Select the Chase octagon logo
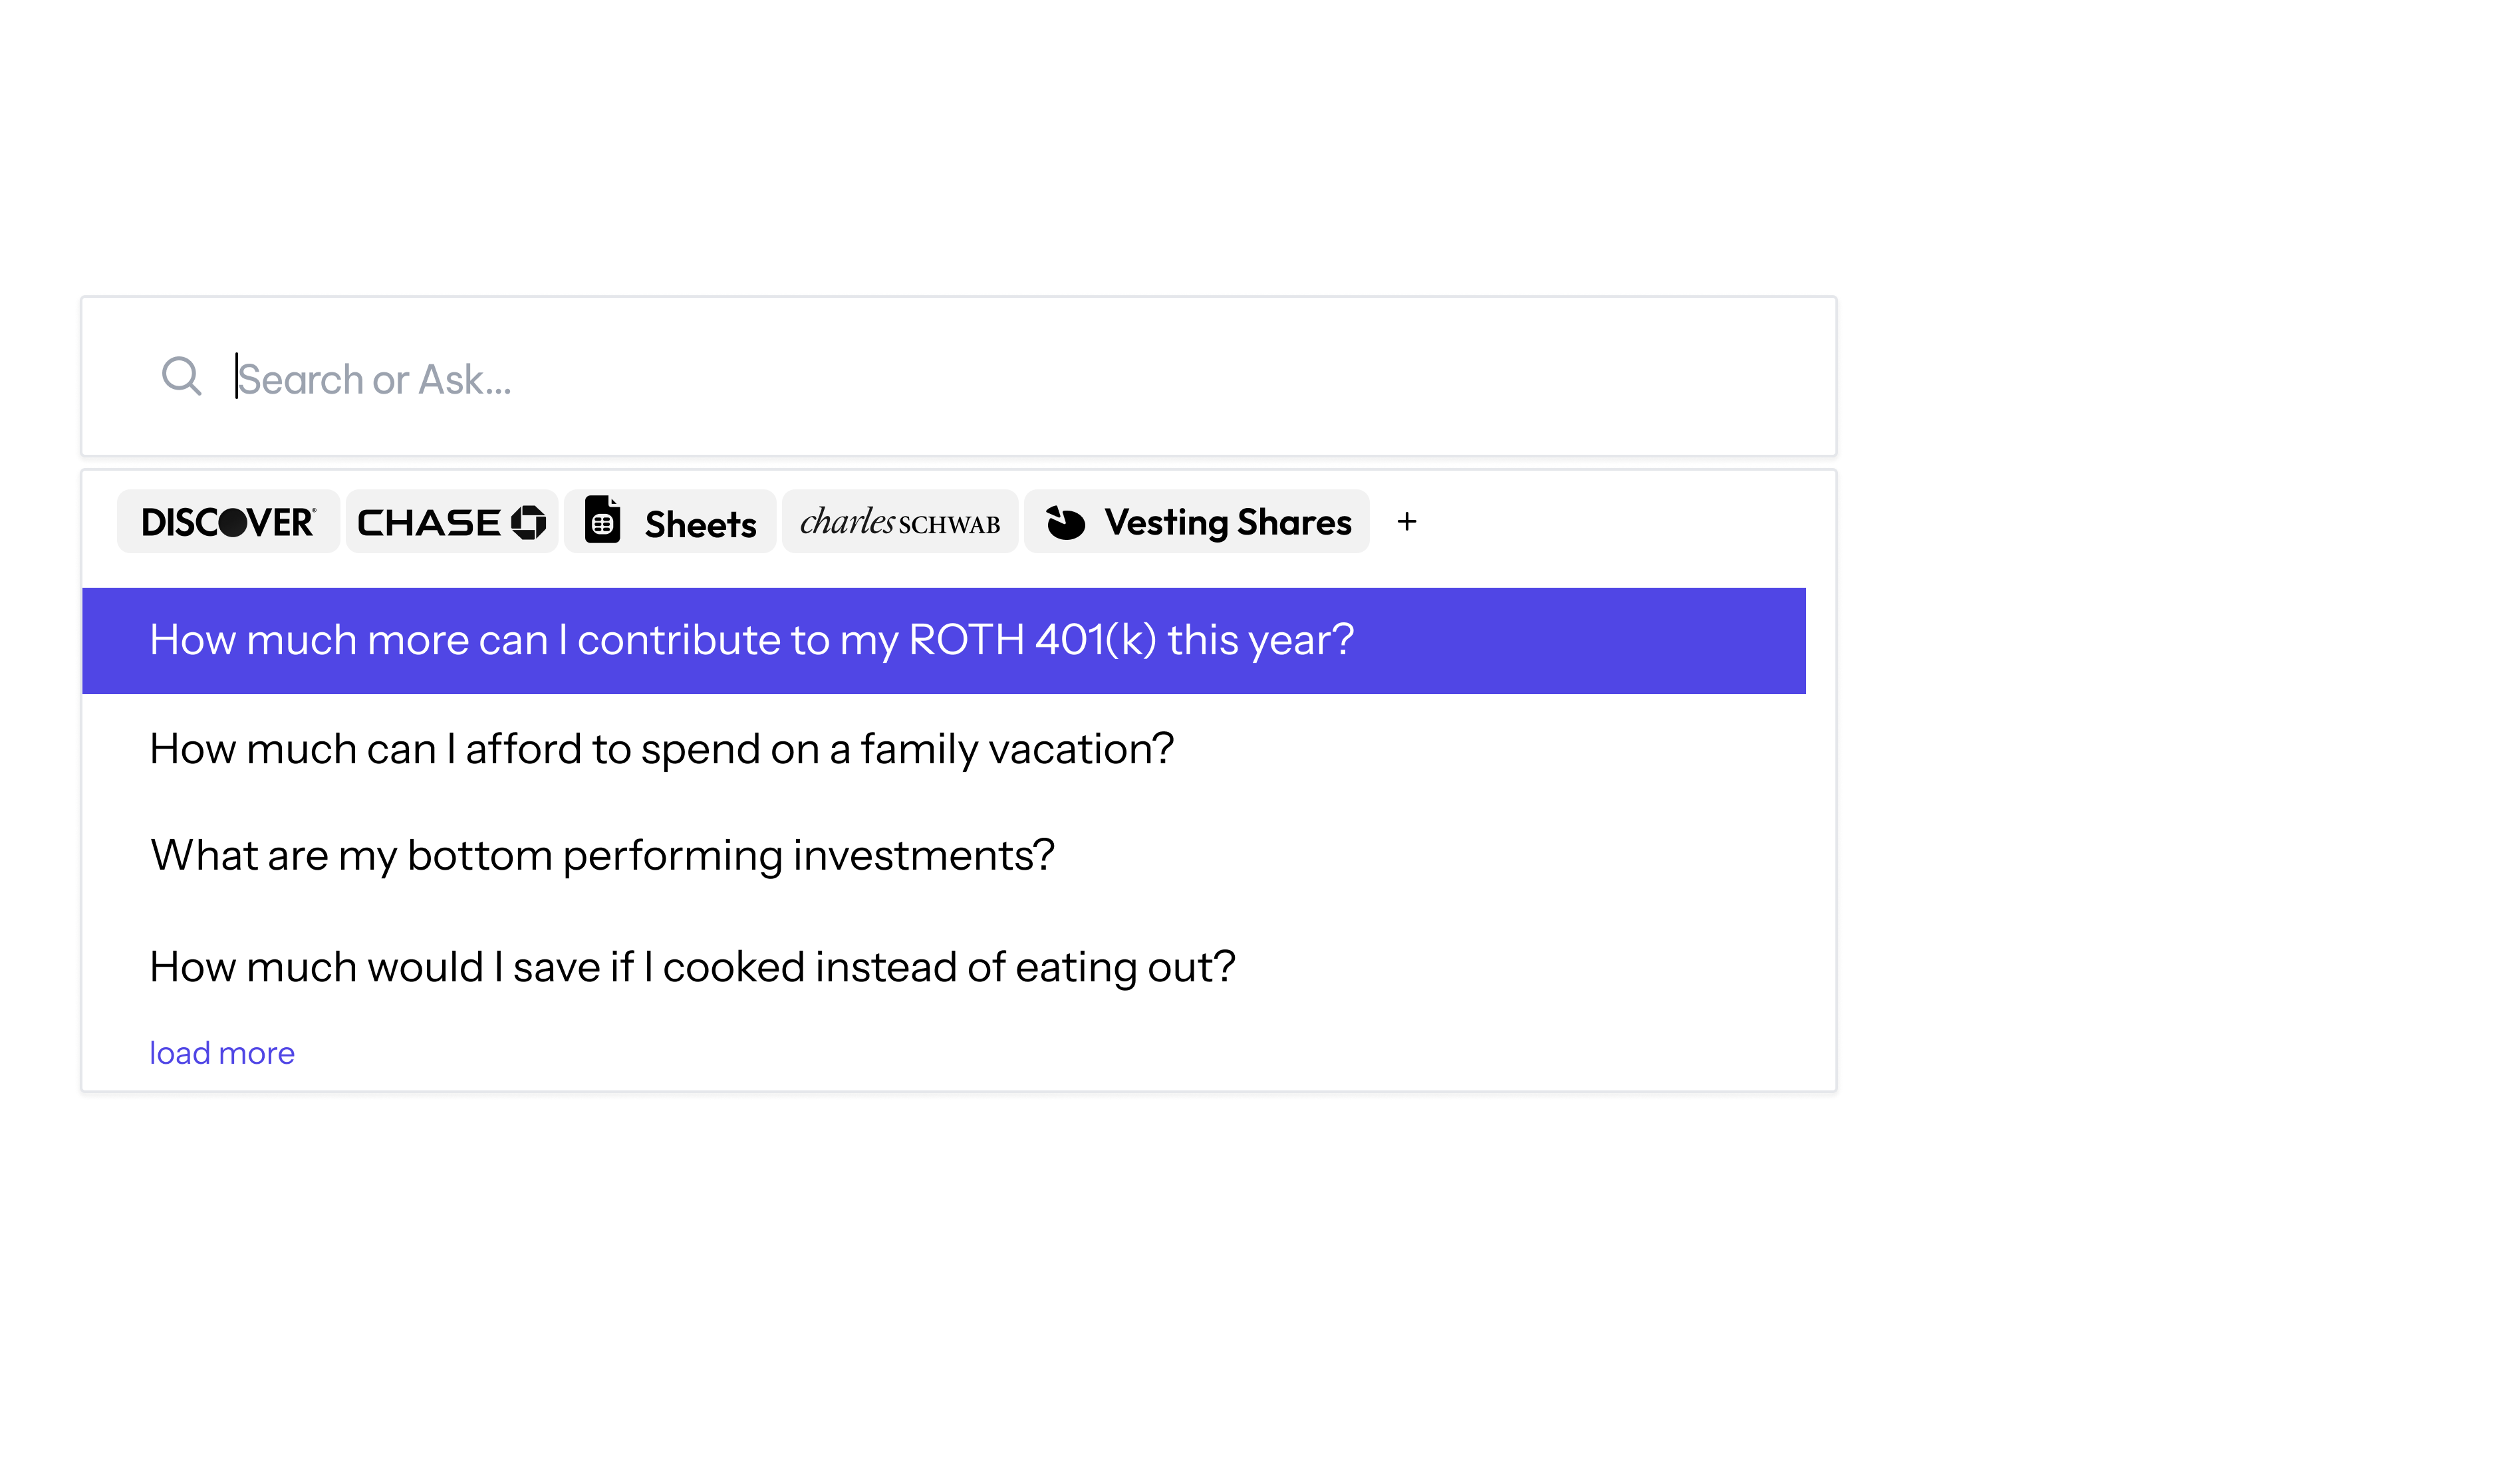2503x1484 pixels. tap(529, 521)
